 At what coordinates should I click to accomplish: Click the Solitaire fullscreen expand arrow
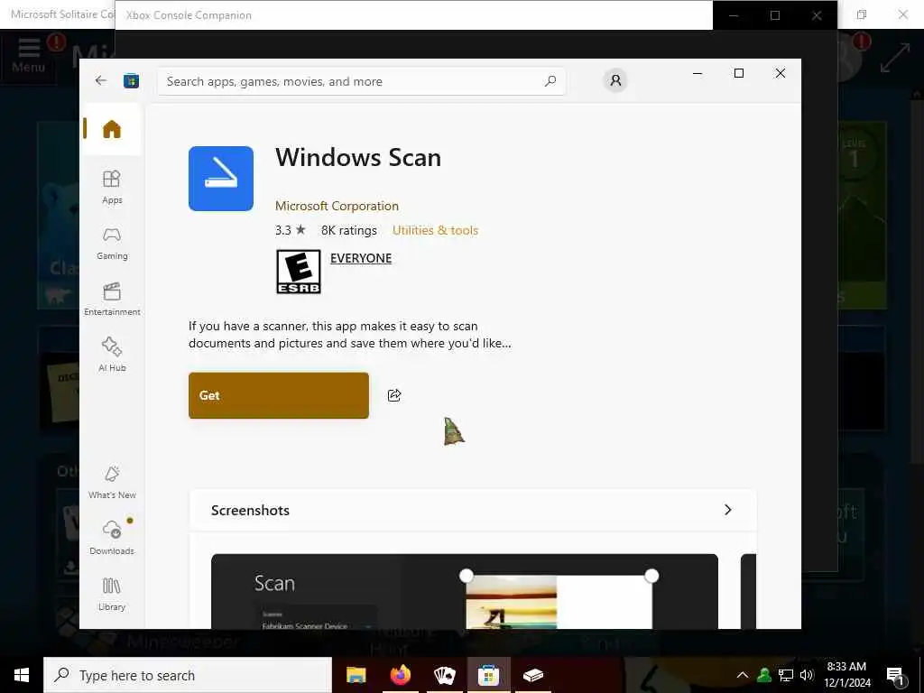[x=894, y=59]
